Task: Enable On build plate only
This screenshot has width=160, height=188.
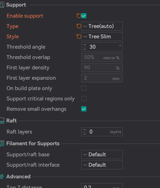Action: [84, 88]
